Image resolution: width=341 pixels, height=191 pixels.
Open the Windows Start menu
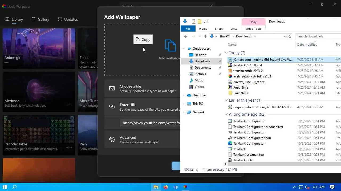5,187
